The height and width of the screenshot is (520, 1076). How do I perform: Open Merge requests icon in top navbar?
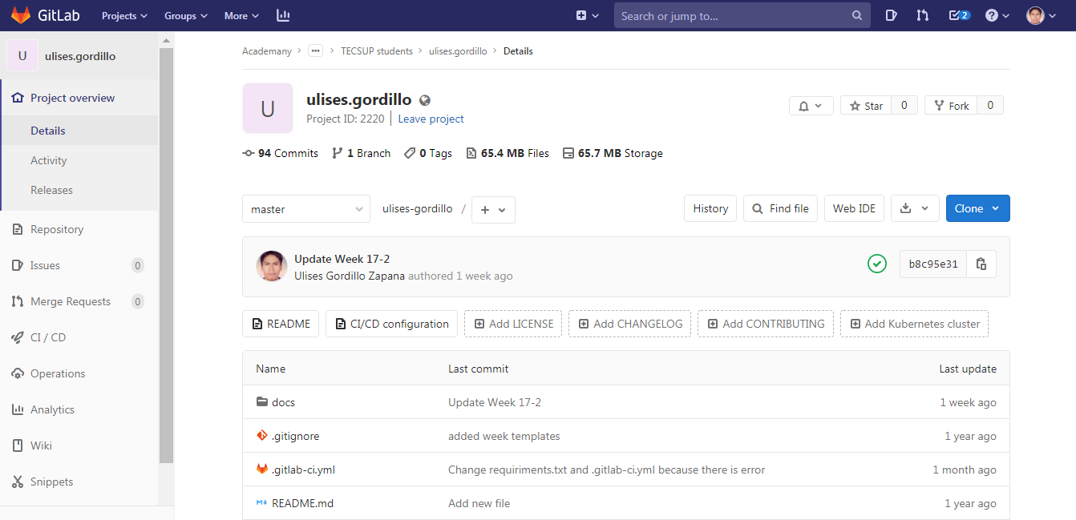click(922, 15)
